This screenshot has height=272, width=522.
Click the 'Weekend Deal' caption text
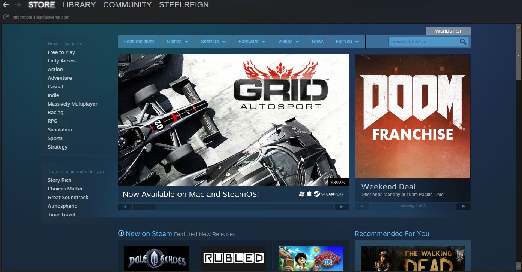388,187
